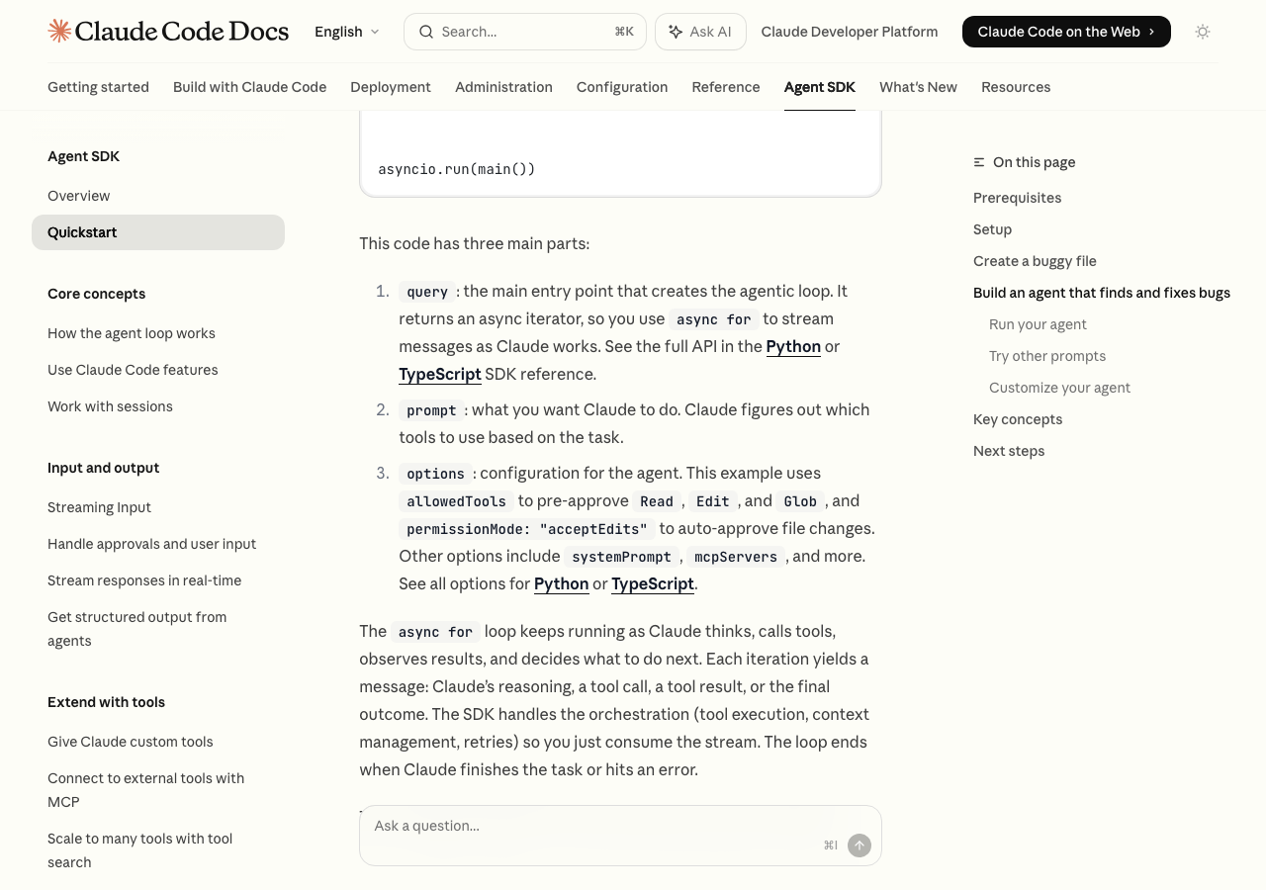This screenshot has width=1266, height=890.
Task: Open Claude Developer Platform link
Action: pyautogui.click(x=849, y=32)
